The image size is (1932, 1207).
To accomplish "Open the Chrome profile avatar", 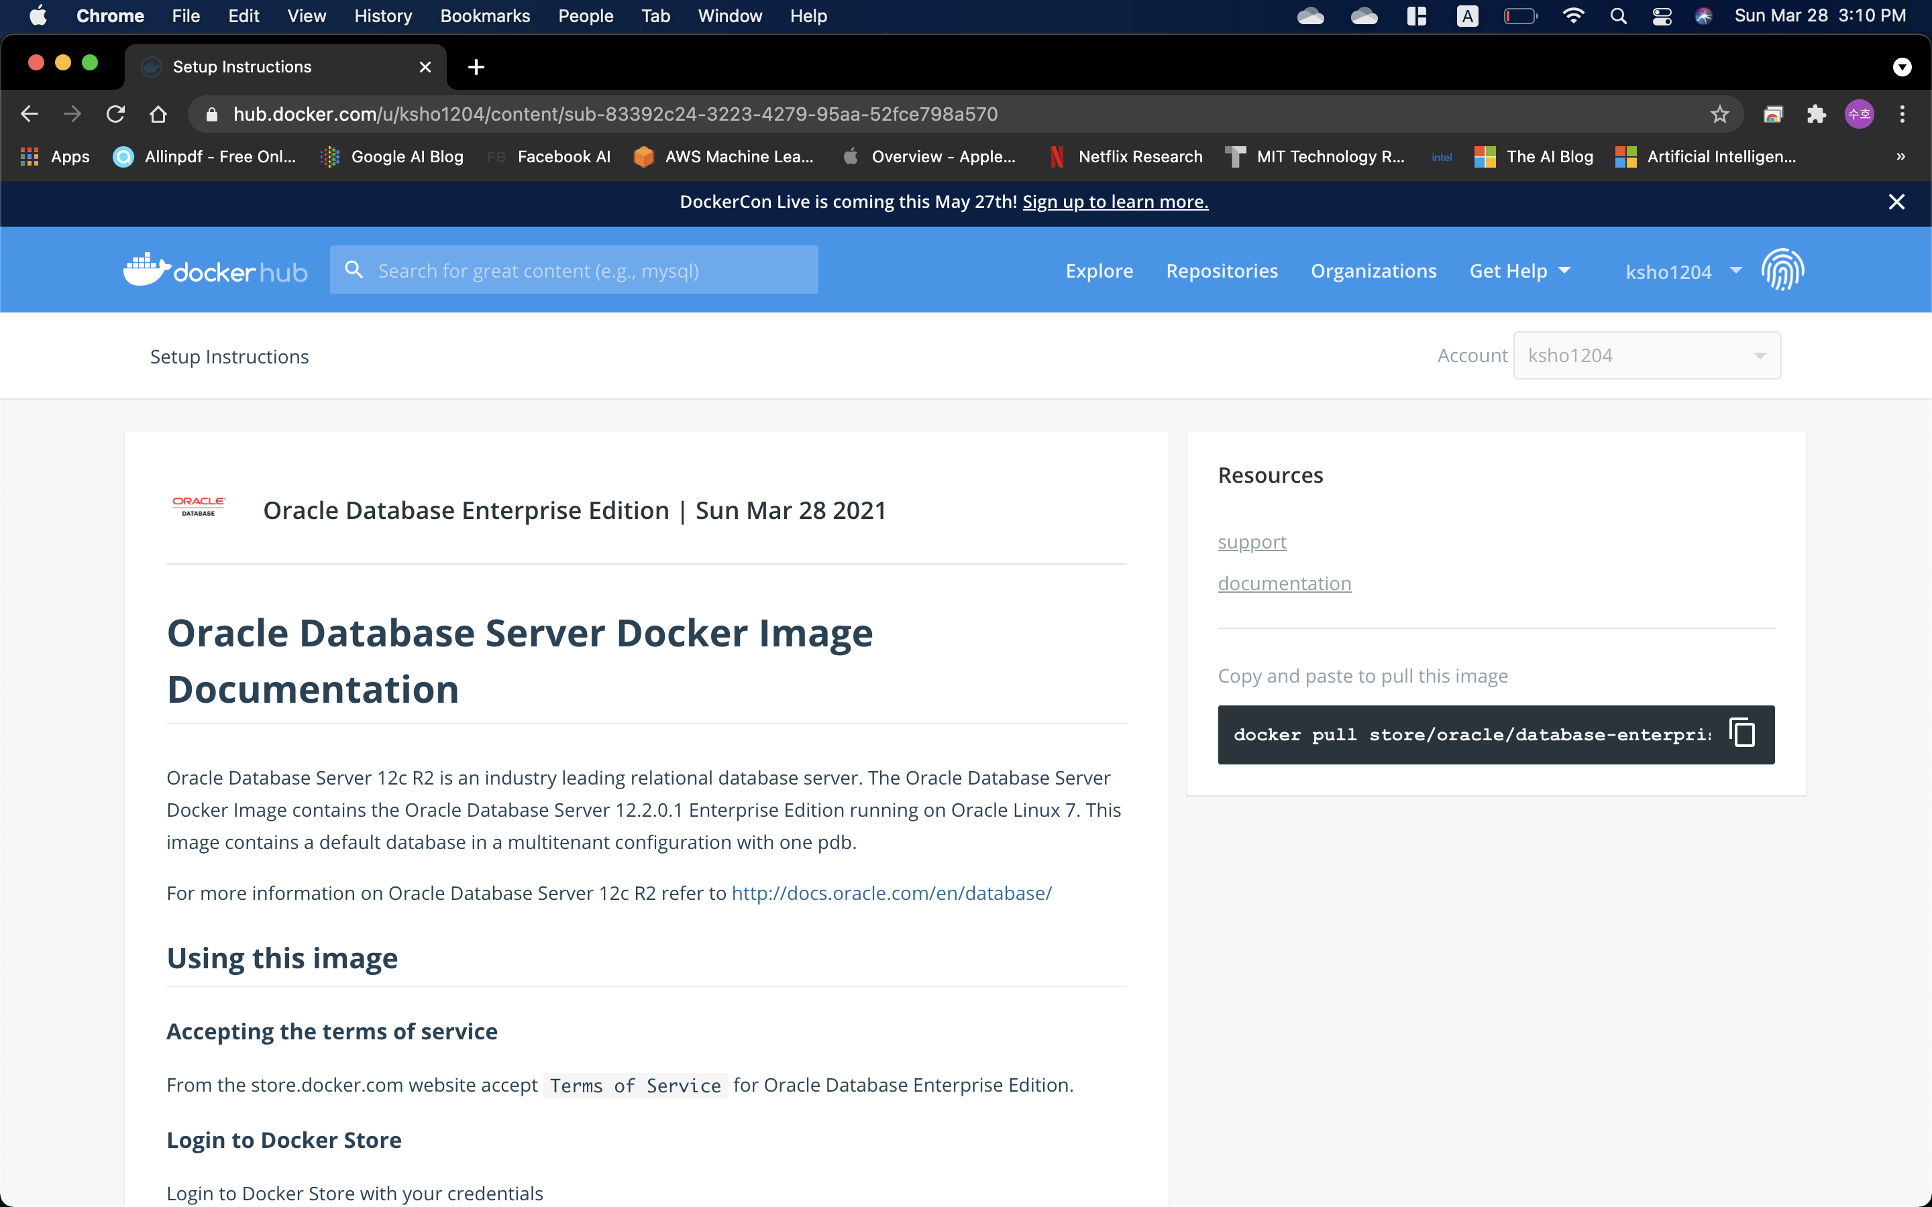I will [x=1859, y=114].
